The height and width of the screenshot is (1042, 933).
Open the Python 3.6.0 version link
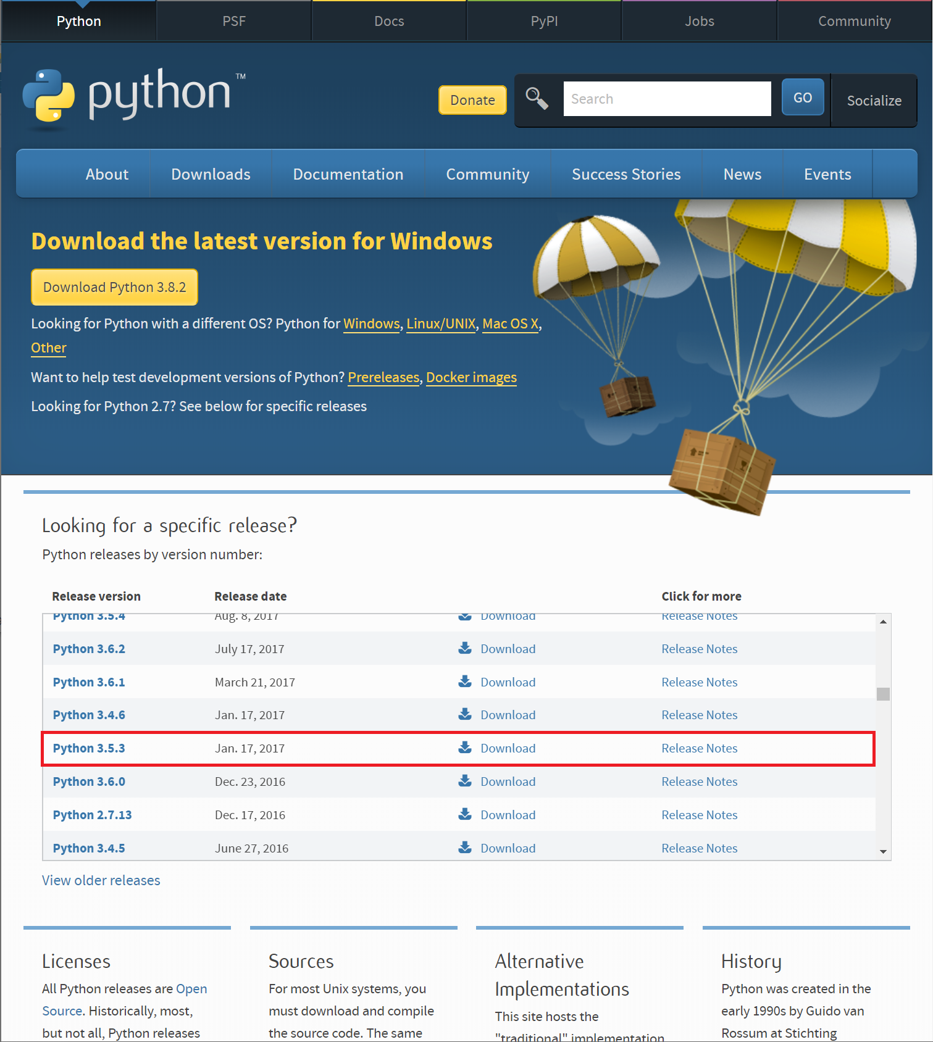[x=89, y=781]
